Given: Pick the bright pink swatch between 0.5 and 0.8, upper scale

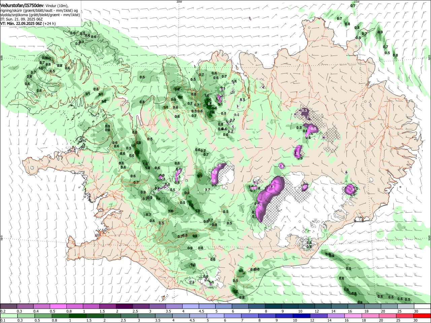Looking at the screenshot, I should pos(58,306).
